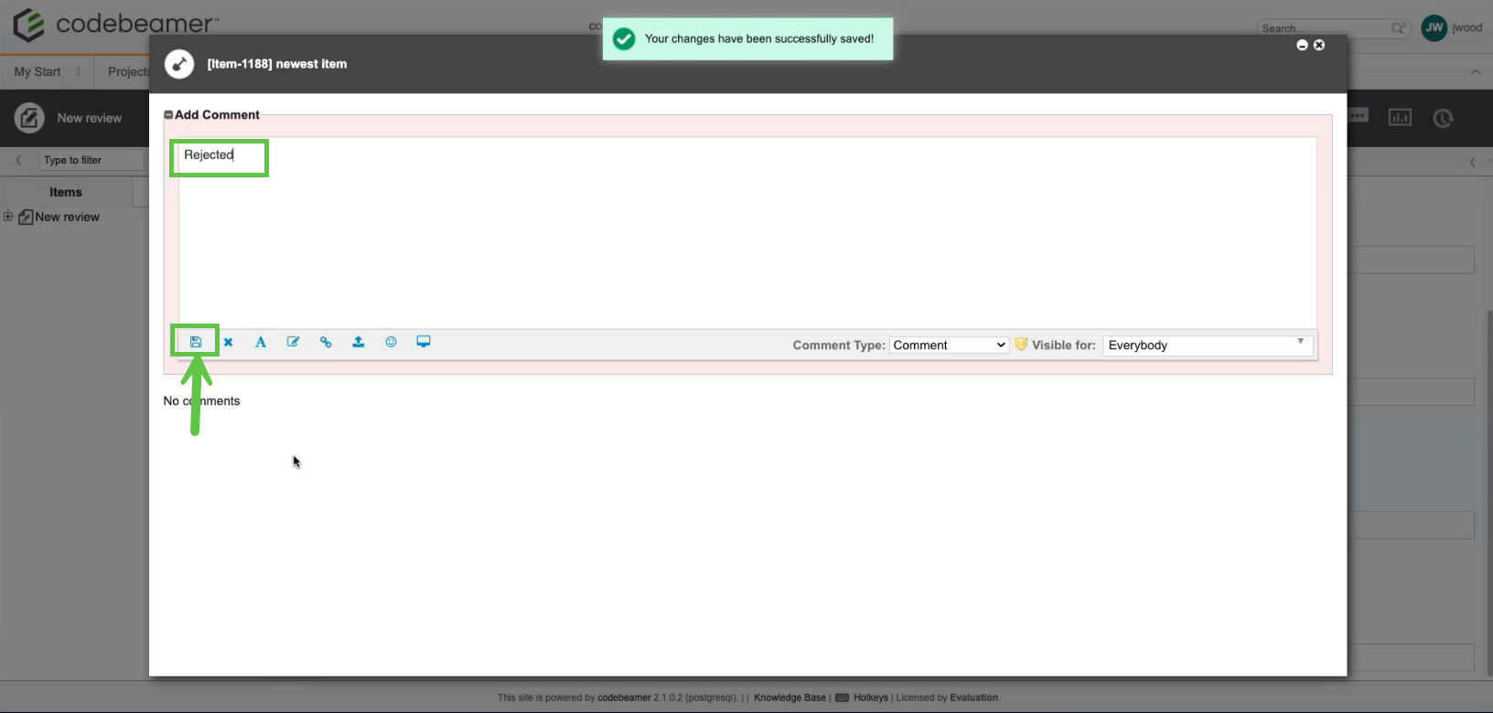This screenshot has height=713, width=1493.
Task: Click the edit pencil icon in comment toolbar
Action: (x=293, y=342)
